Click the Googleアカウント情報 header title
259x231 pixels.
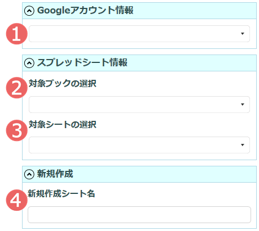point(85,10)
